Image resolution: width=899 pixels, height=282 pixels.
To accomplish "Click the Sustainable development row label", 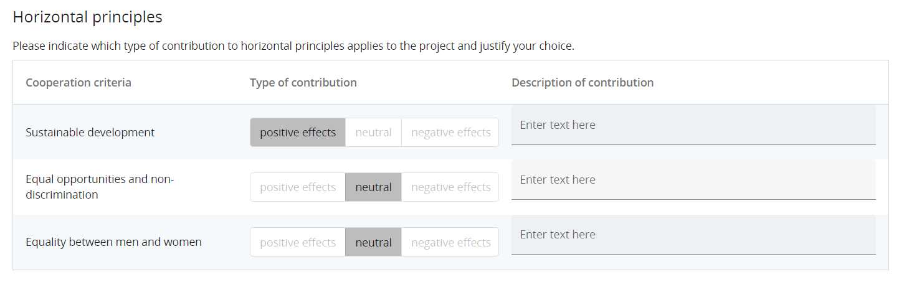I will click(90, 133).
